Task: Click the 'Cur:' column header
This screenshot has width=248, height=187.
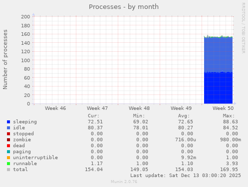Action: point(94,116)
